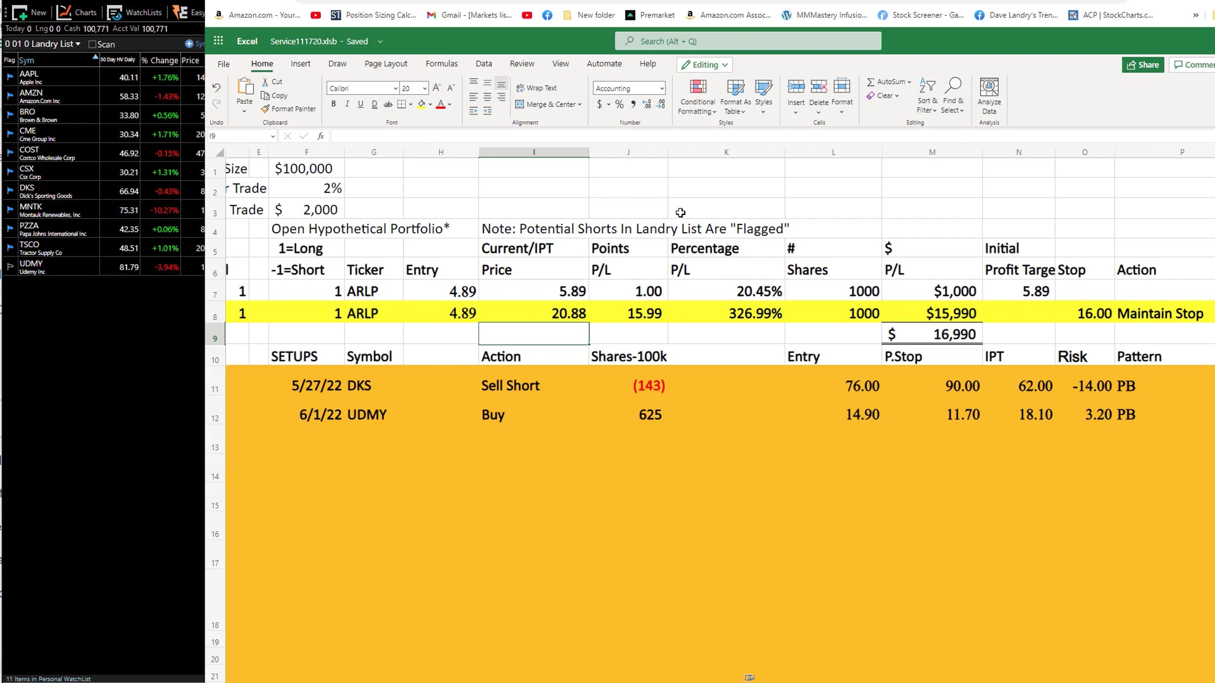The width and height of the screenshot is (1215, 683).
Task: Expand the Merge & Center options
Action: tap(580, 105)
